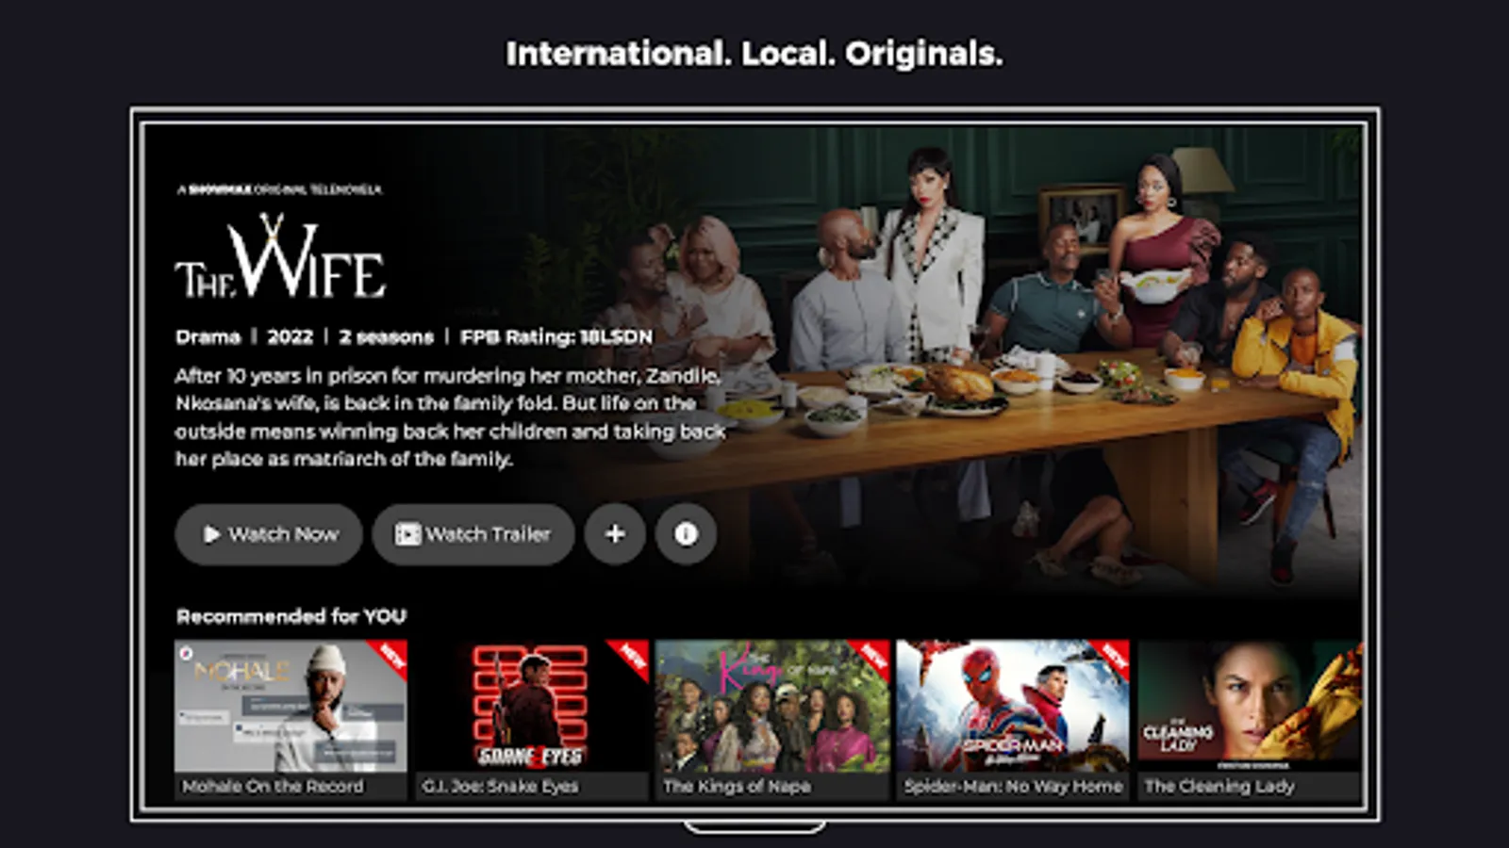The height and width of the screenshot is (848, 1509).
Task: Click the 'Mohale On the Record' caption
Action: pos(273,786)
